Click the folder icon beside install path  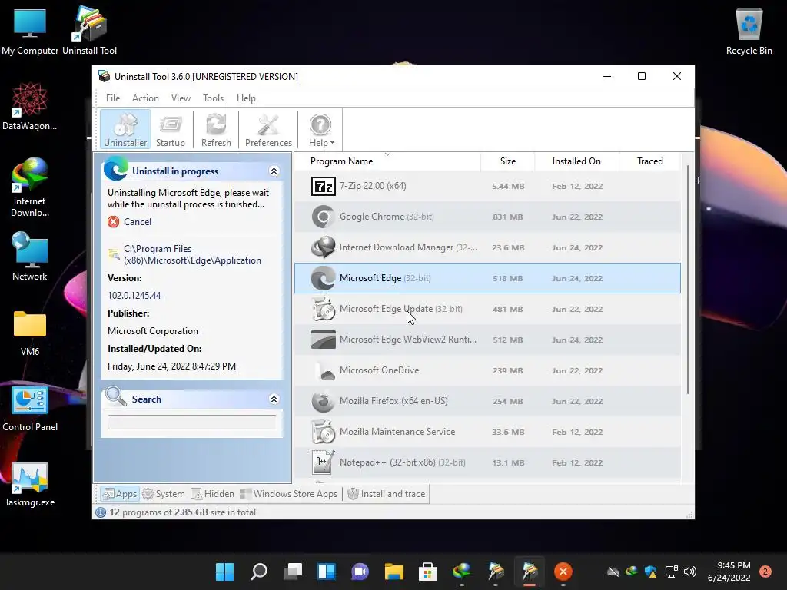tap(114, 254)
